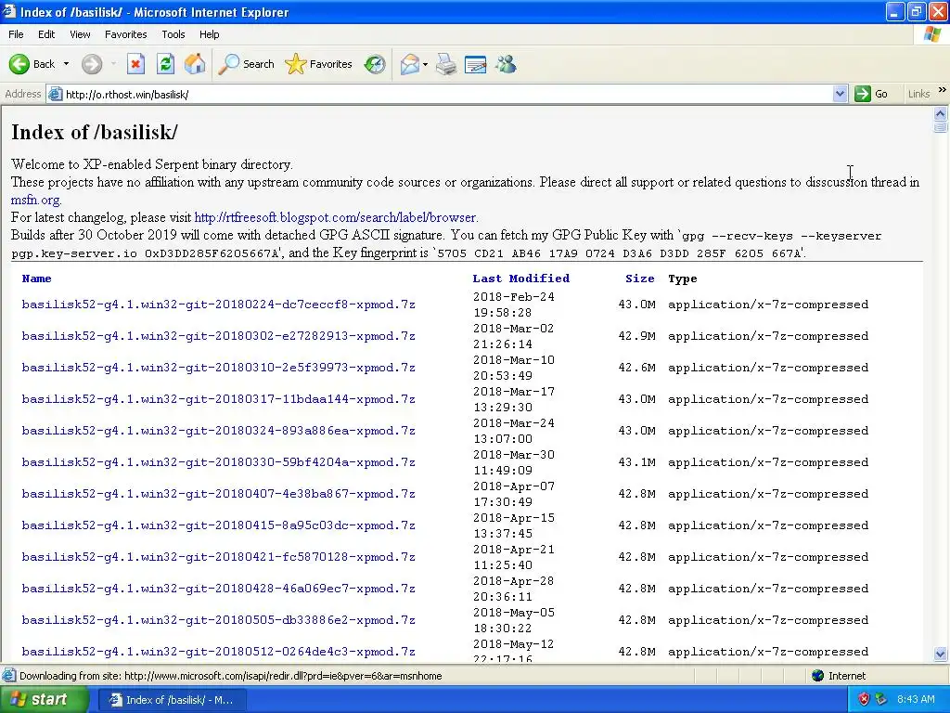Click the address bar URL field
The image size is (950, 713).
447,94
